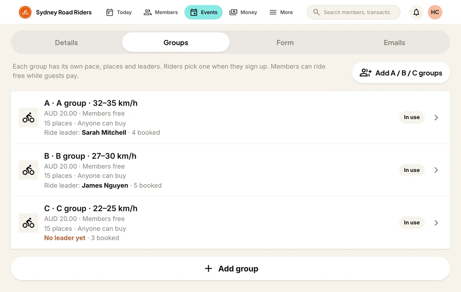This screenshot has width=461, height=292.
Task: Click the In use badge for C group
Action: click(412, 223)
